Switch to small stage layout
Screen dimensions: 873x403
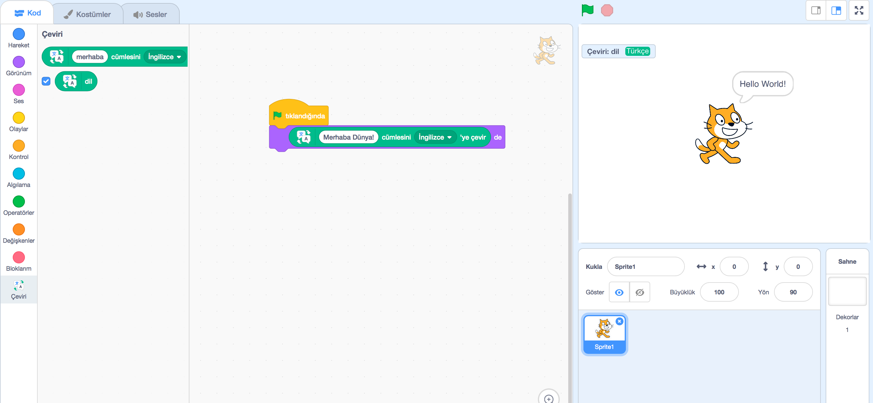[x=816, y=11]
